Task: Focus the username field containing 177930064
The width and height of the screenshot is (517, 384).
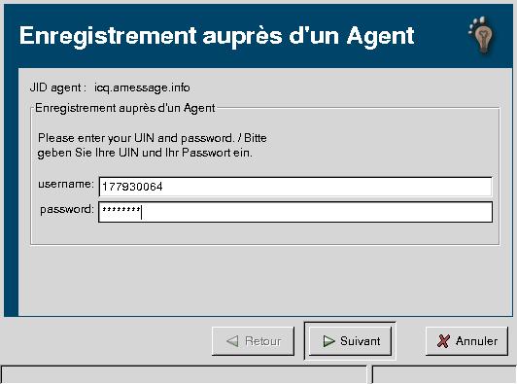Action: click(x=295, y=187)
